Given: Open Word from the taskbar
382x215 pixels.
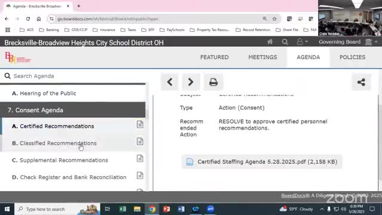Looking at the screenshot, I should pos(181,209).
